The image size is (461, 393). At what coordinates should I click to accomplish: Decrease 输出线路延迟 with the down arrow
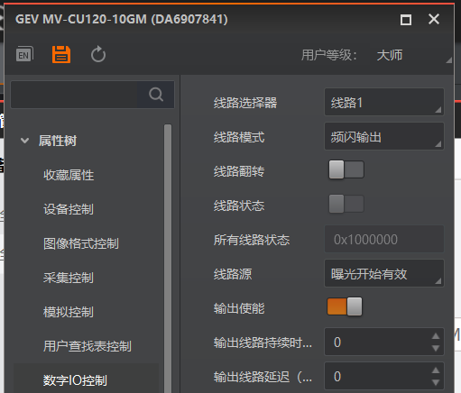pyautogui.click(x=436, y=382)
